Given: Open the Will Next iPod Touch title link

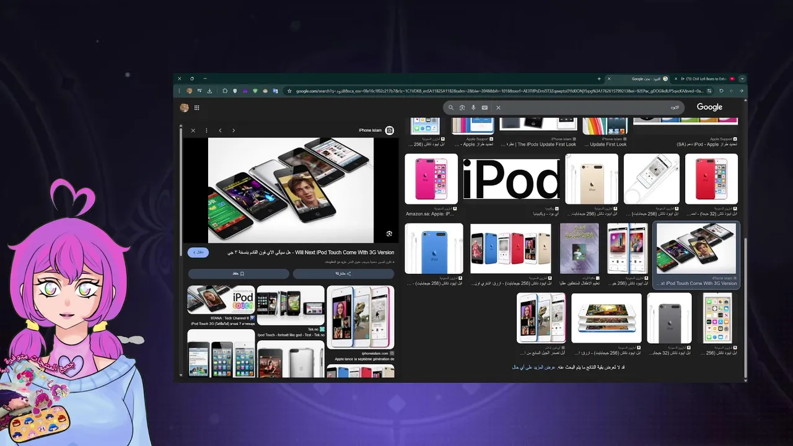Looking at the screenshot, I should pos(312,252).
